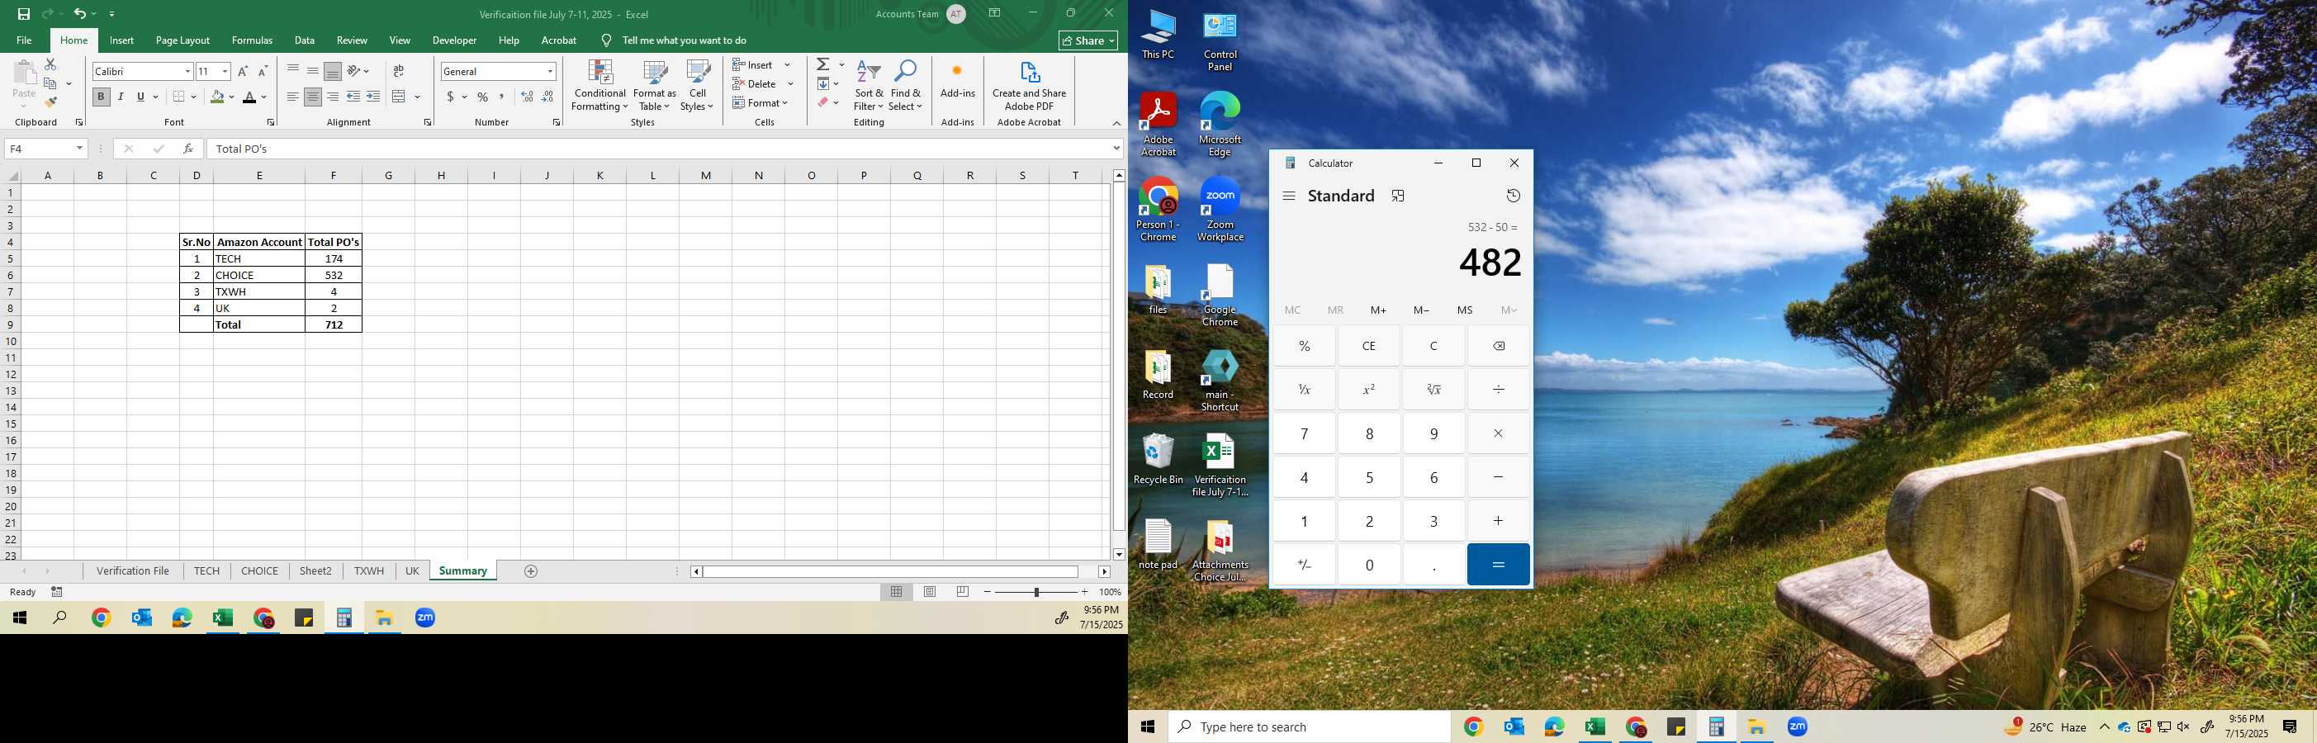Click the Wrap Text icon
The height and width of the screenshot is (743, 2317).
click(x=399, y=71)
